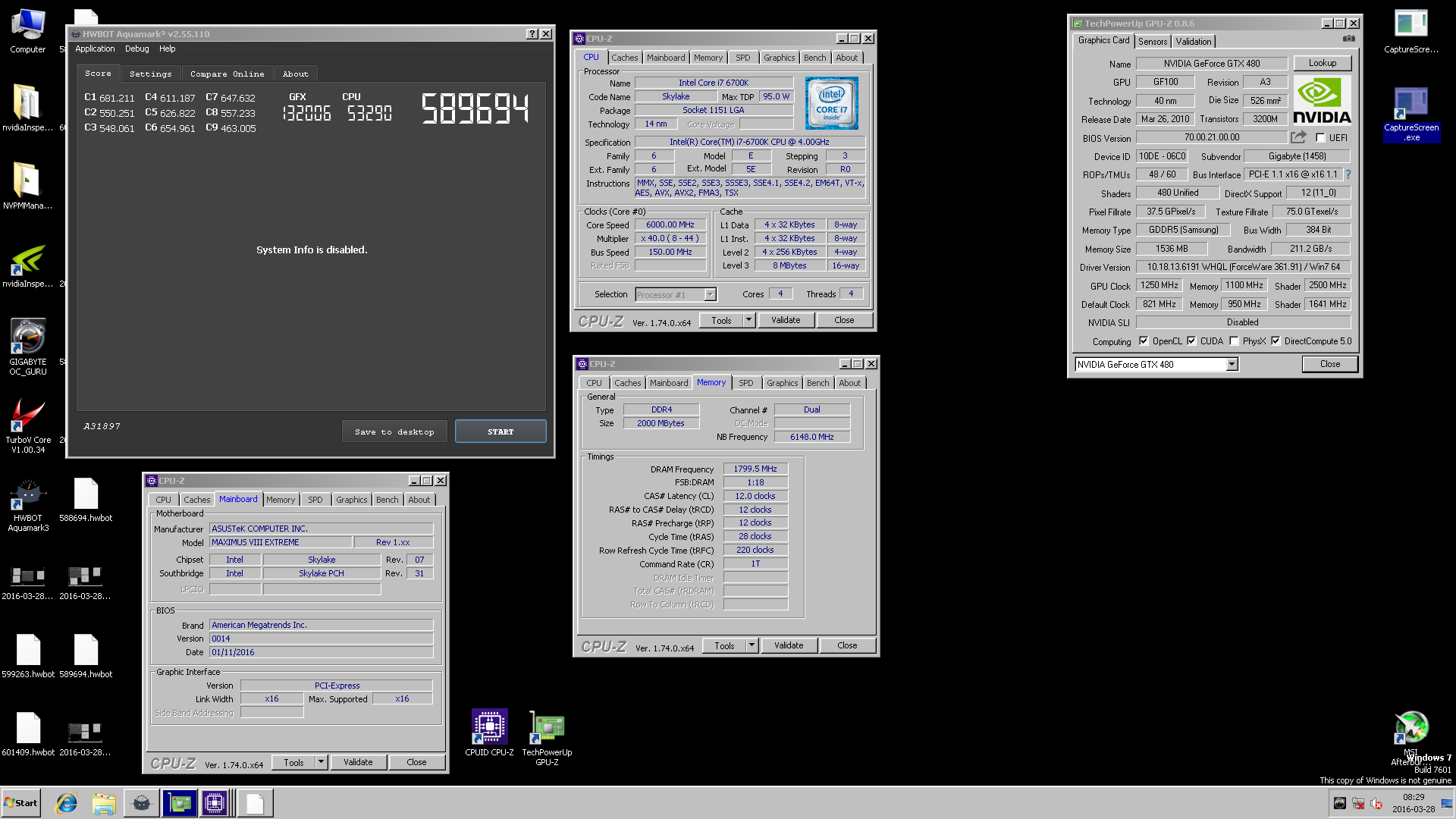Toggle the UEFI checkbox in GPU-Z

(1320, 138)
